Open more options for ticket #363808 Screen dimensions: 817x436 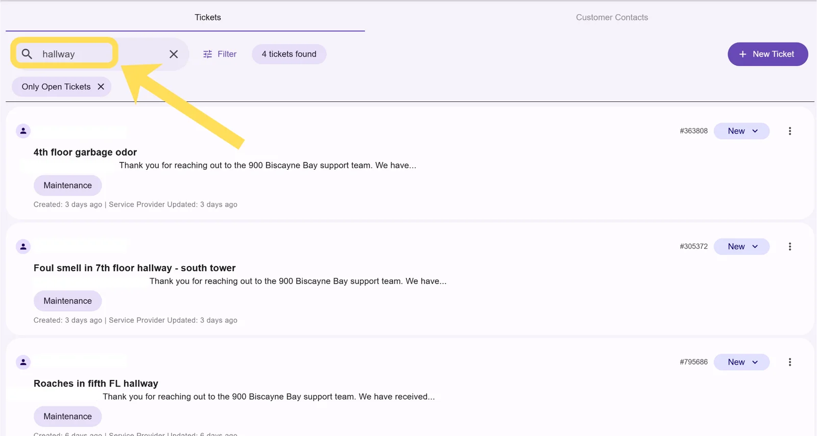790,131
